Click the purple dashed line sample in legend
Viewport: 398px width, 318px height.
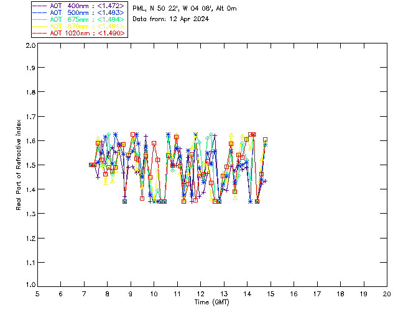click(x=40, y=6)
